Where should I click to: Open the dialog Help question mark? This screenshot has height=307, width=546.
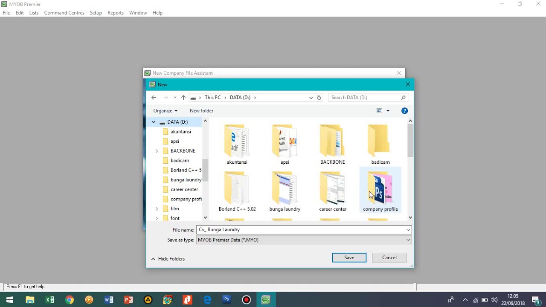point(404,111)
